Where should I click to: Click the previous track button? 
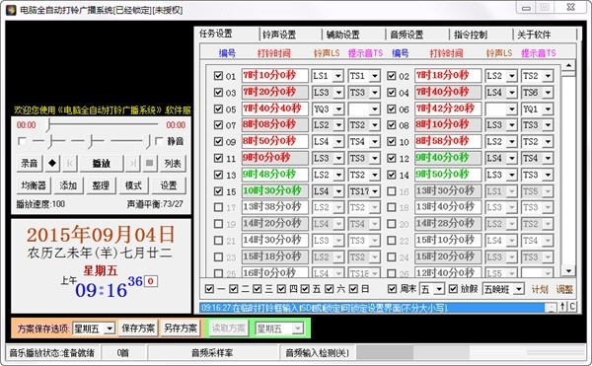click(70, 164)
